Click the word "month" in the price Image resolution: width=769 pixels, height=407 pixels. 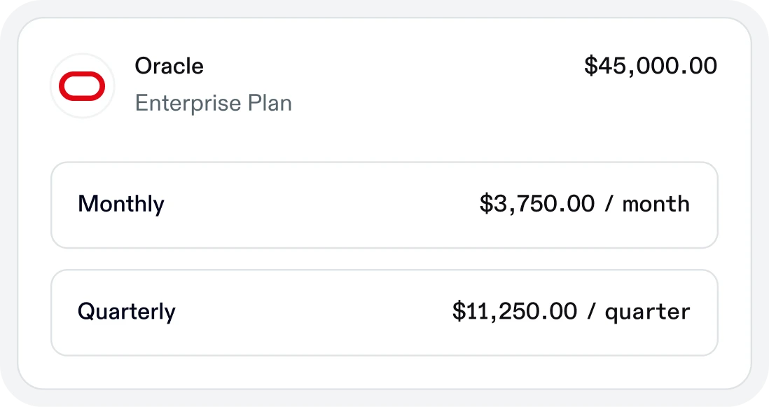click(656, 205)
